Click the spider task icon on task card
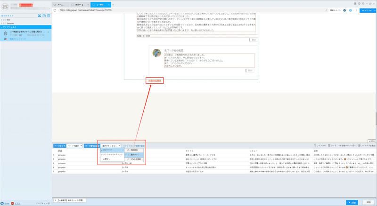 (6, 33)
